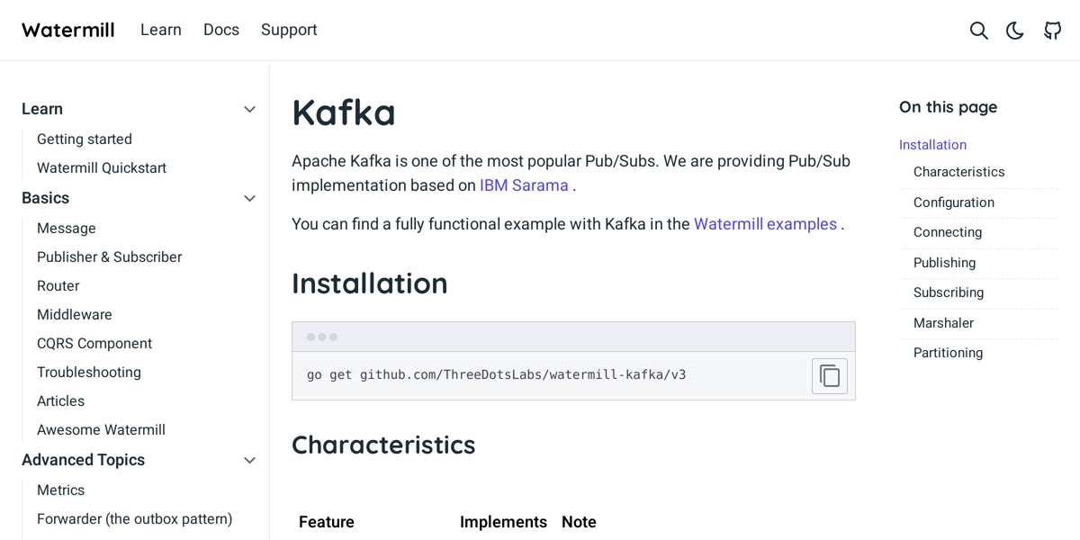Select Learn in the top navigation

[160, 30]
